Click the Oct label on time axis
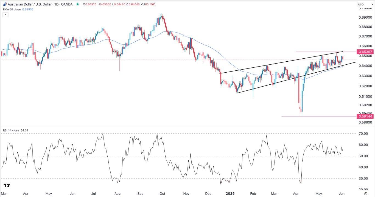 163,193
